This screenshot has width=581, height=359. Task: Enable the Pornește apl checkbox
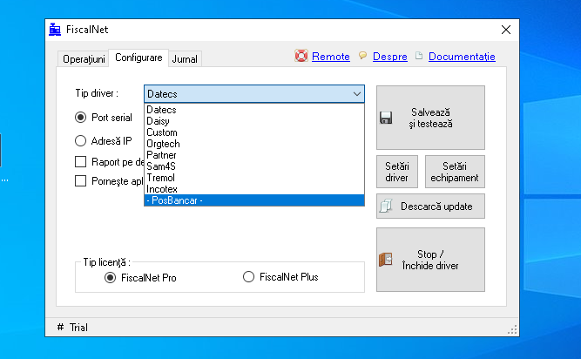pyautogui.click(x=80, y=180)
